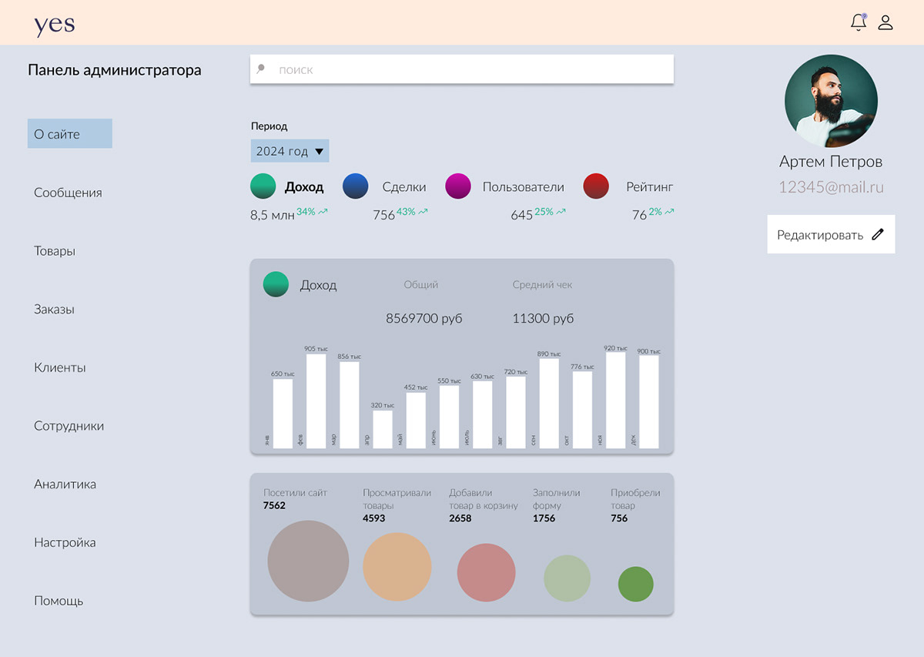
Task: Go to Сообщения in the sidebar
Action: coord(68,193)
